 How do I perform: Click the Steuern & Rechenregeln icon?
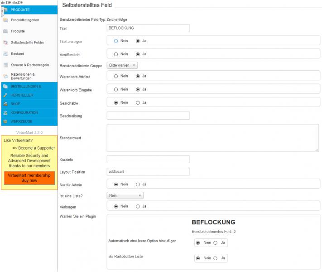(x=5, y=65)
